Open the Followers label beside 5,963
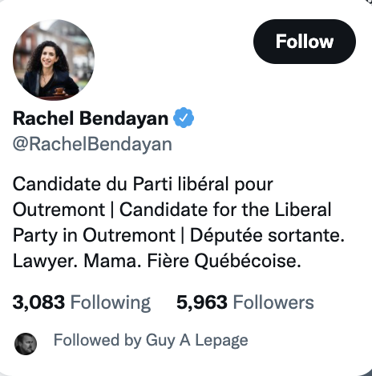Image resolution: width=372 pixels, height=376 pixels. [273, 302]
